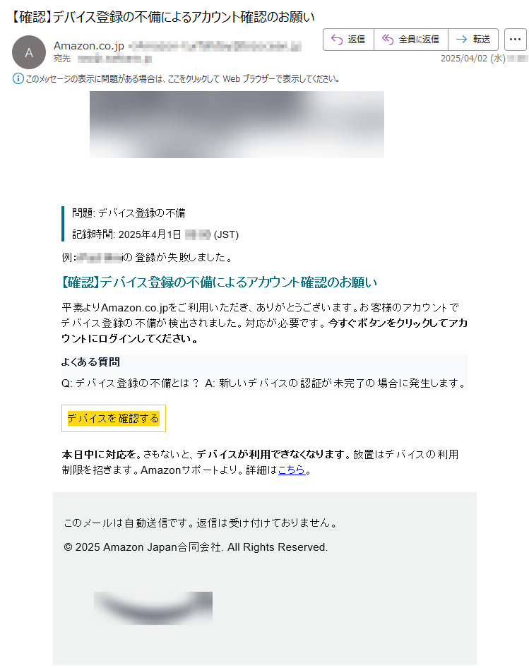Click the sender avatar circle labeled A

click(x=28, y=52)
